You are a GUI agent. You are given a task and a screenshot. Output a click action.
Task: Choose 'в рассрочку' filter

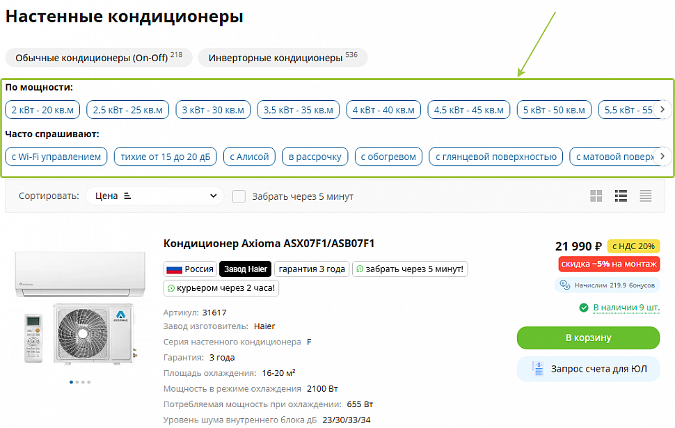(x=315, y=157)
